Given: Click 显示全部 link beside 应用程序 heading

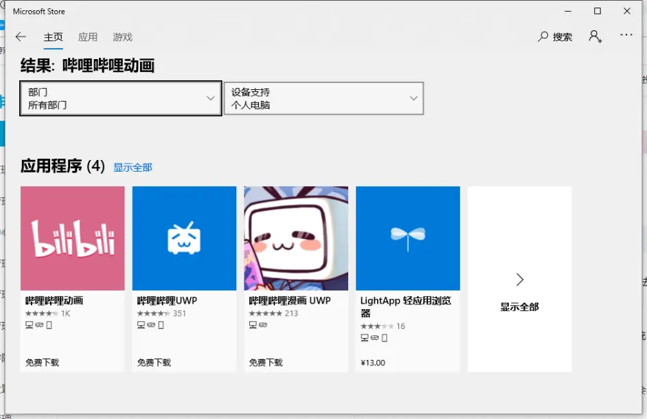Looking at the screenshot, I should [133, 168].
